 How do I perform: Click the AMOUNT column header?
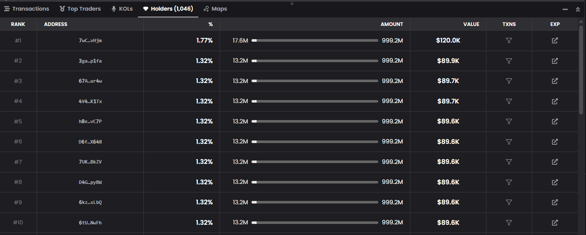[392, 24]
